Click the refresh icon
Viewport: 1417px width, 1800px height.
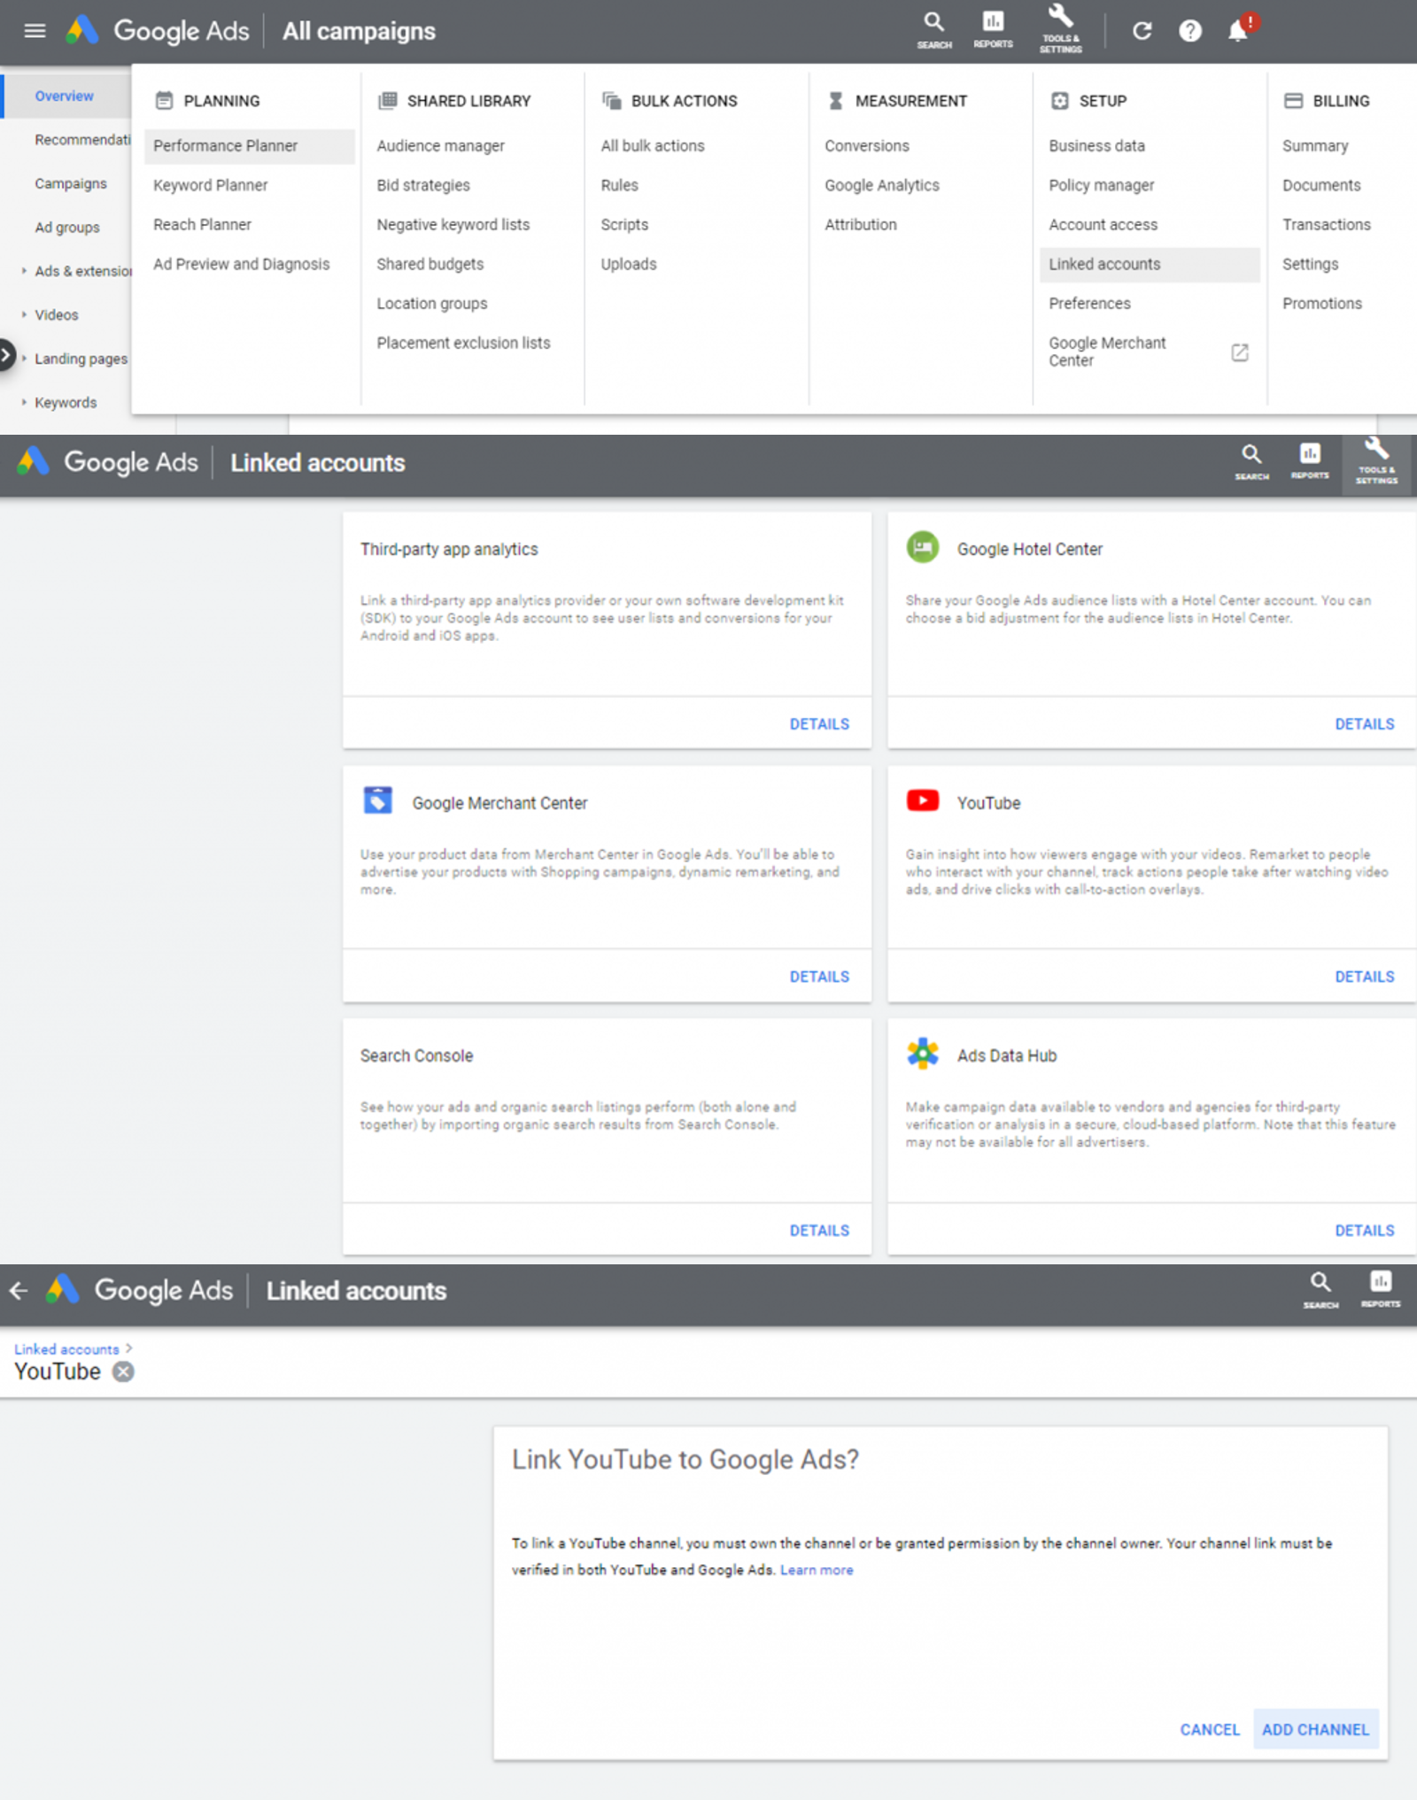(1142, 31)
